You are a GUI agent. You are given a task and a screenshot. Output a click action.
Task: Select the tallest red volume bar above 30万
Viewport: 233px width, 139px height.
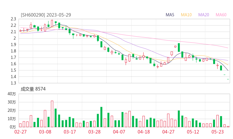point(52,114)
